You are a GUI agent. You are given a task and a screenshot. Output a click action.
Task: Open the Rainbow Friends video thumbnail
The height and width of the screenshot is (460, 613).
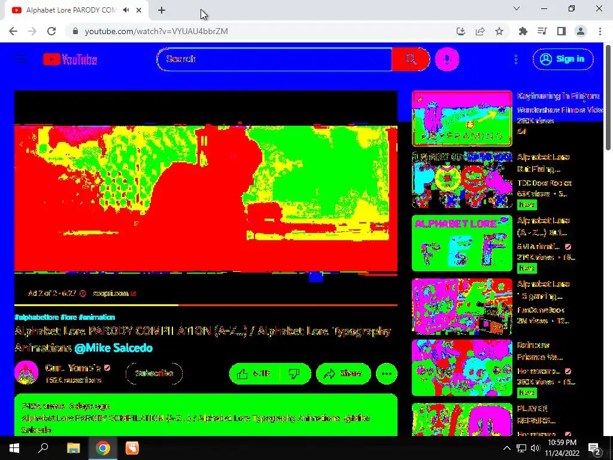point(462,368)
